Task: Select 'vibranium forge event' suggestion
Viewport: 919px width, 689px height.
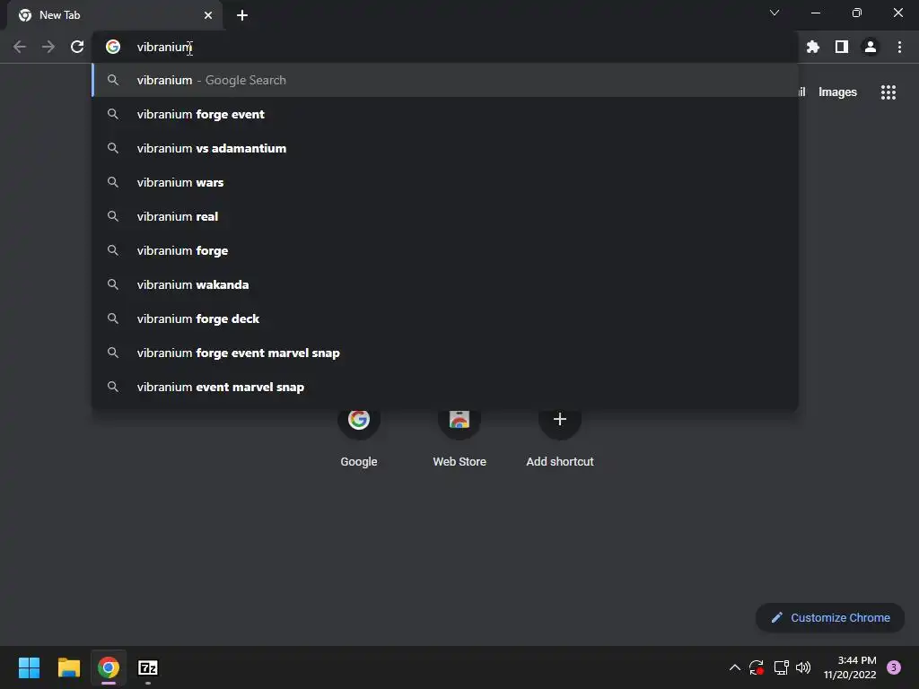Action: [x=445, y=114]
